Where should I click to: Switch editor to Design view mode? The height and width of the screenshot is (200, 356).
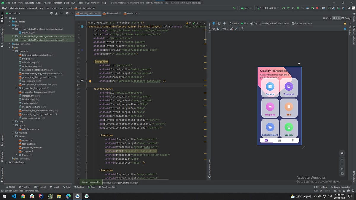point(346,18)
